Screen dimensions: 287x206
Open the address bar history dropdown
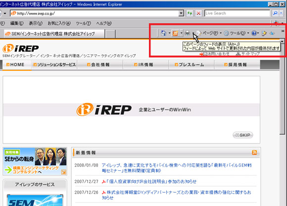click(181, 13)
